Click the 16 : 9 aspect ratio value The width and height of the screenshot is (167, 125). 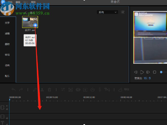tap(147, 78)
